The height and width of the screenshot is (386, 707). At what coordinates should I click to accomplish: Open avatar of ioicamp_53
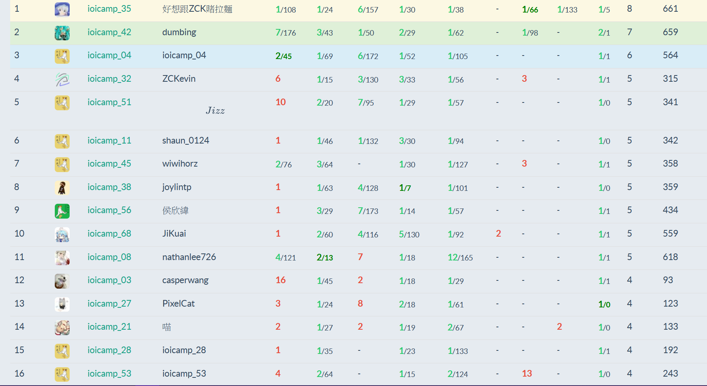62,374
